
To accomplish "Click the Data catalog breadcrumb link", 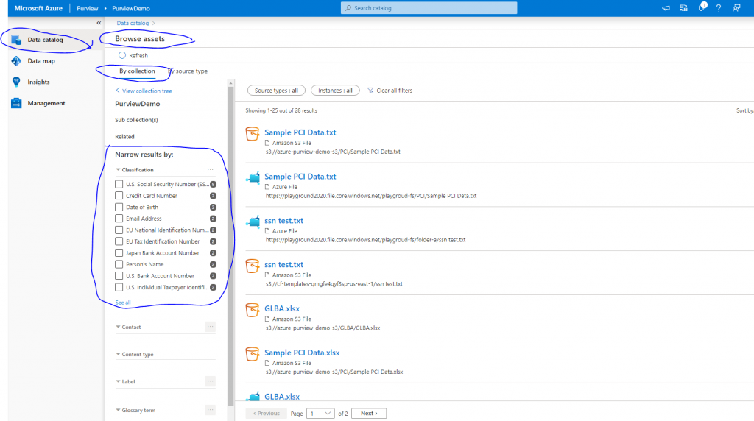I will [133, 23].
